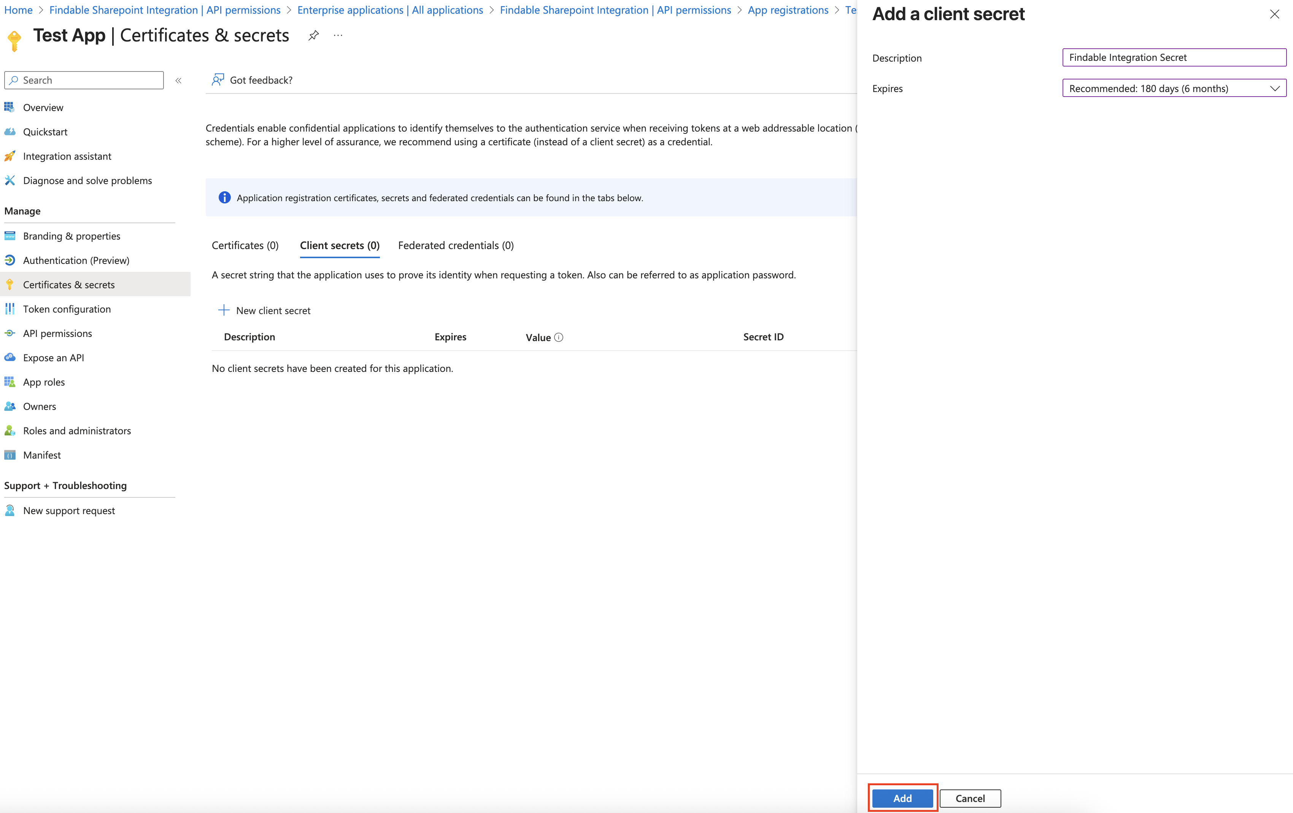Switch to Federated credentials (0) tab

pyautogui.click(x=455, y=245)
